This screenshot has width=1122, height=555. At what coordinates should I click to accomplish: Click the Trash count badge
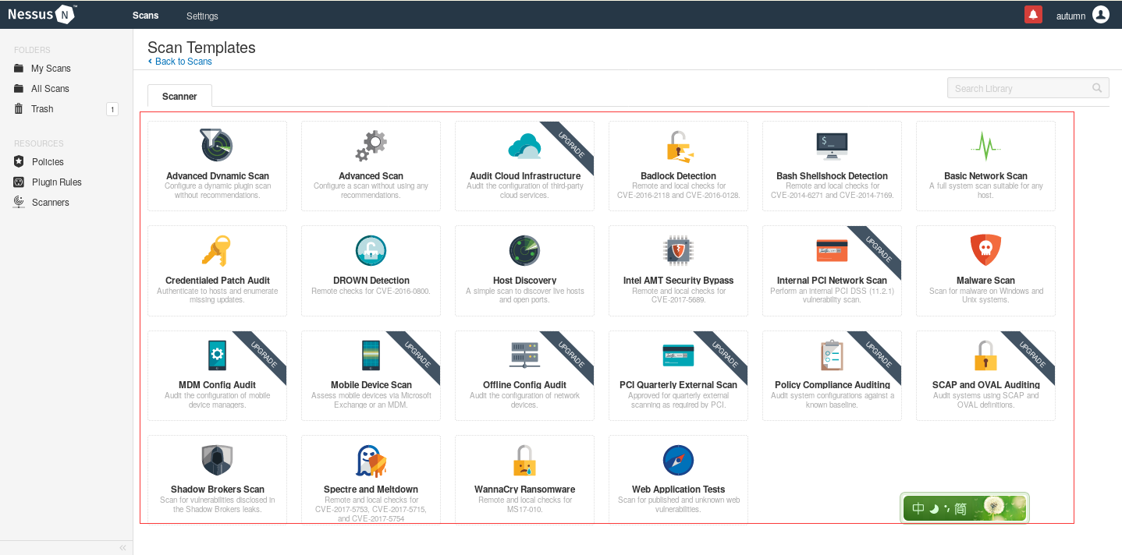(x=112, y=109)
